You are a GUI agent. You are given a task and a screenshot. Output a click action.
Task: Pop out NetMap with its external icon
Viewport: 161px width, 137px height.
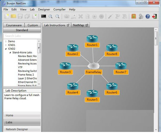[x=87, y=25]
